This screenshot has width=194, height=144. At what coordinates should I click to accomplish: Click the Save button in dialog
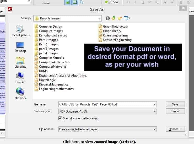click(175, 104)
